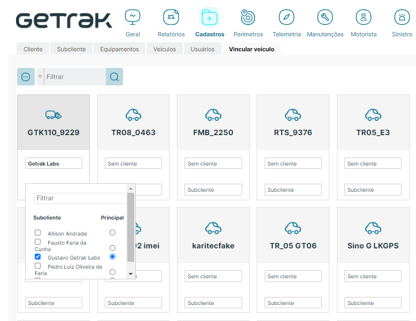Select Gustavo Getrak Labs Principal radio

coord(112,256)
